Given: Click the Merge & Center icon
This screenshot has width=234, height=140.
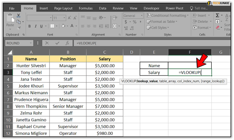Looking at the screenshot, I should (115, 26).
